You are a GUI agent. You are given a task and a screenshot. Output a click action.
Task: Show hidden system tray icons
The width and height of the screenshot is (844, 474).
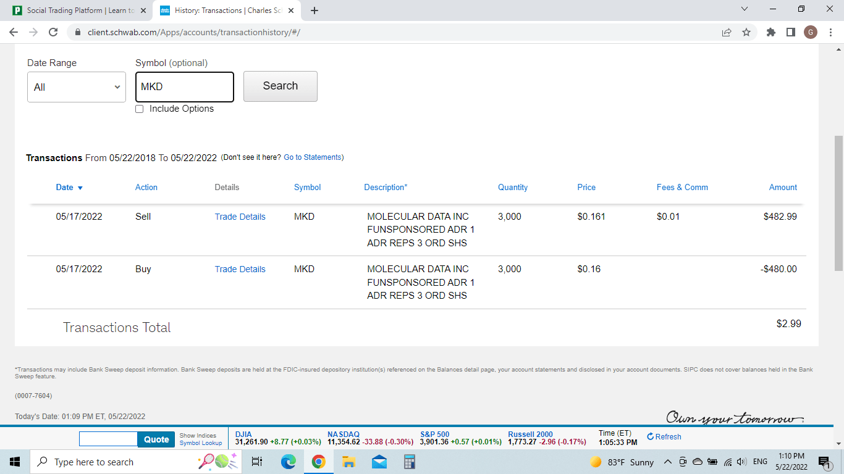coord(668,462)
